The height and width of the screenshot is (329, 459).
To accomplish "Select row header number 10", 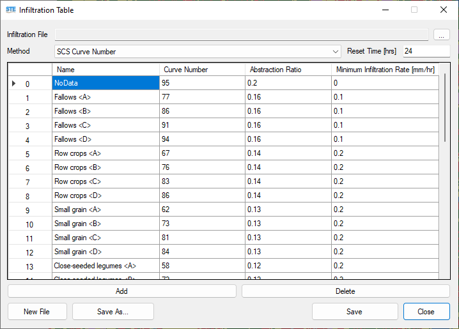I will click(x=30, y=224).
